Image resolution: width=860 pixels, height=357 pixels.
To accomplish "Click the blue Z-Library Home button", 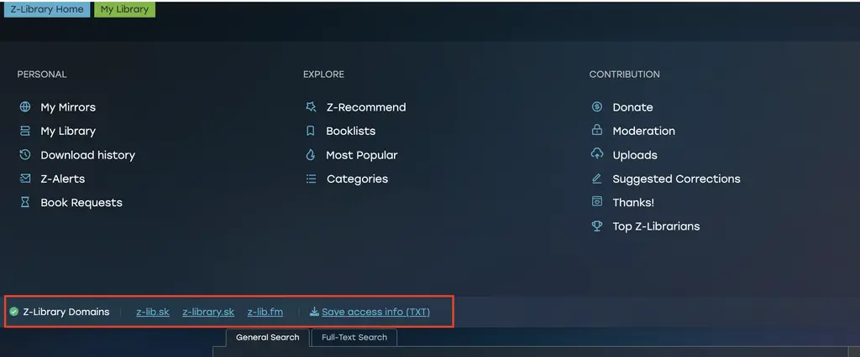I will pyautogui.click(x=47, y=9).
